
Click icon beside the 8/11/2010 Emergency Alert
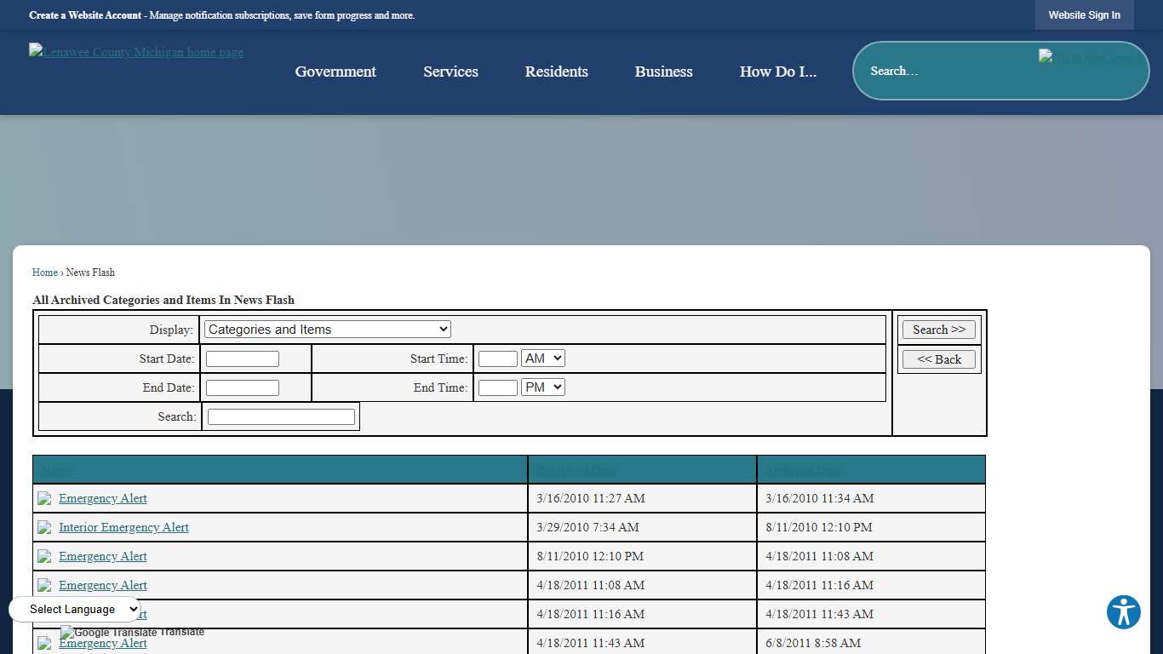pos(44,557)
